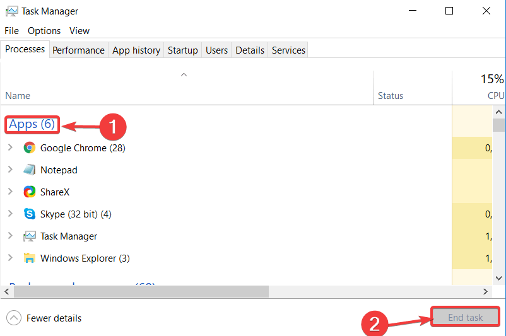Click the End task button
Viewport: 506px width, 336px height.
(x=466, y=318)
